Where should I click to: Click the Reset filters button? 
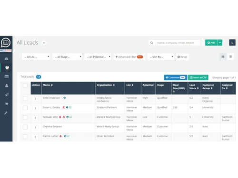[x=182, y=57]
